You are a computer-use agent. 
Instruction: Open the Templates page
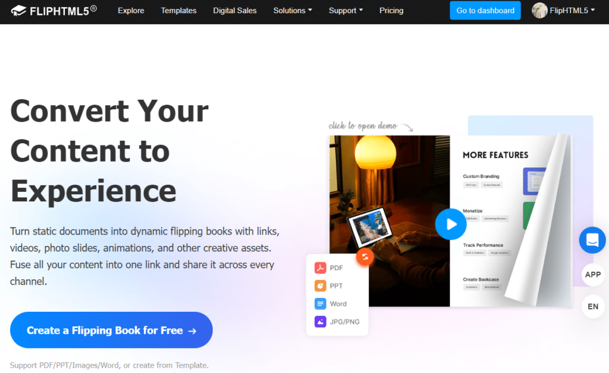click(x=178, y=10)
